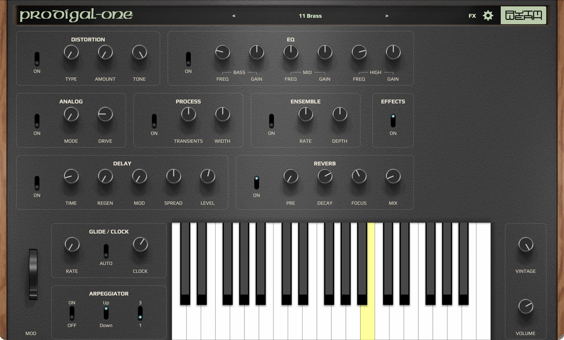Turn off the Reverb ON switch

(257, 183)
